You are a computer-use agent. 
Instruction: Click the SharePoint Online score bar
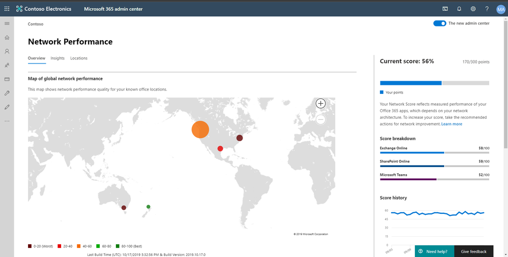434,166
